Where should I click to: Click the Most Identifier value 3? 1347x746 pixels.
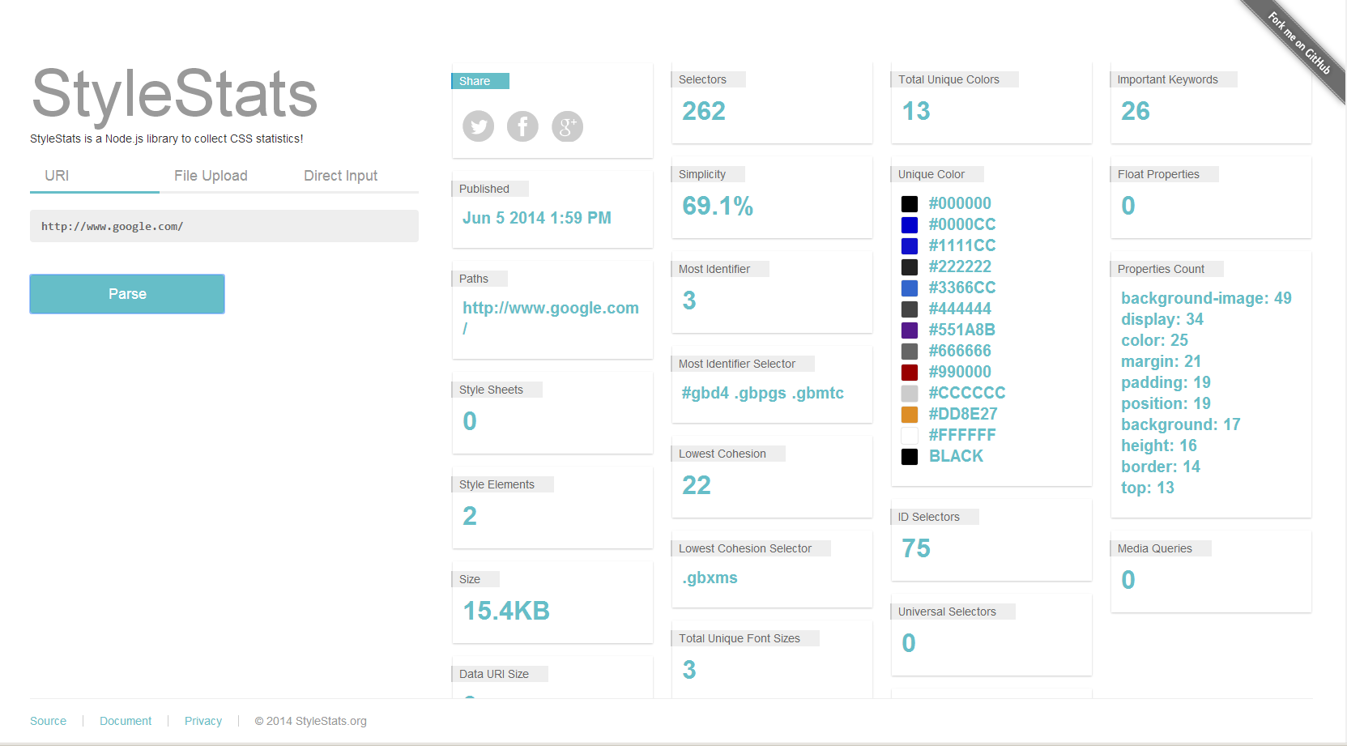pyautogui.click(x=689, y=301)
